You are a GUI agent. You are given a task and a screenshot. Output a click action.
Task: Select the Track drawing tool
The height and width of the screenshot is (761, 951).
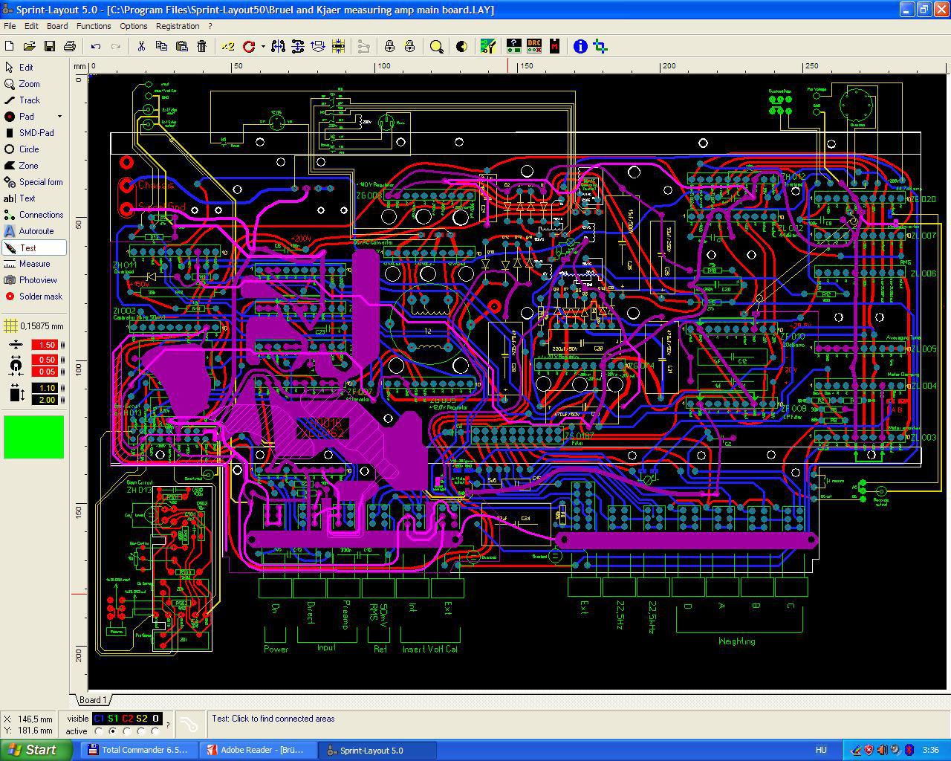pyautogui.click(x=34, y=100)
